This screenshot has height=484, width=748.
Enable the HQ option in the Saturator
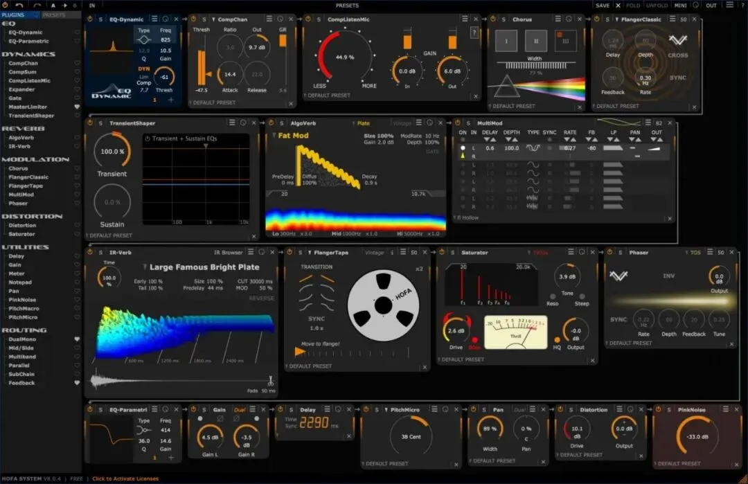tap(557, 340)
